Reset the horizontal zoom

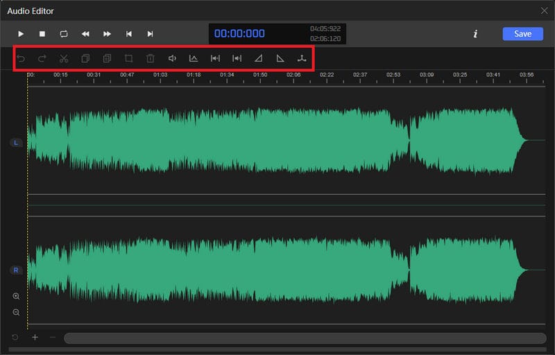coord(15,338)
